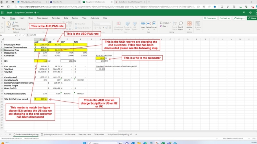
Task: Select the 22.0% distributor discount cell
Action: [x=100, y=69]
